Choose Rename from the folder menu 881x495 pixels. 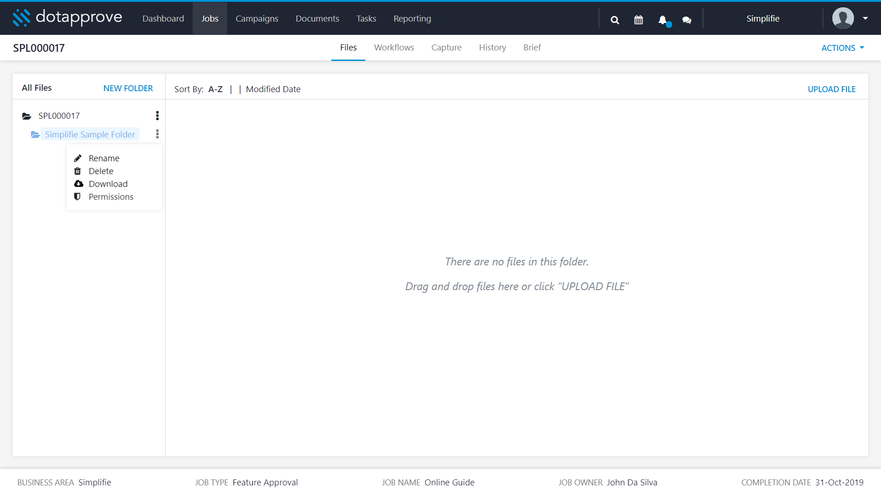point(104,158)
